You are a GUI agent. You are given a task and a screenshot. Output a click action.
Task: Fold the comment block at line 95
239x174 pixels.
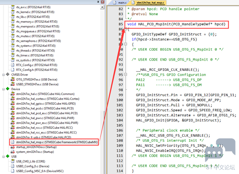126,74
